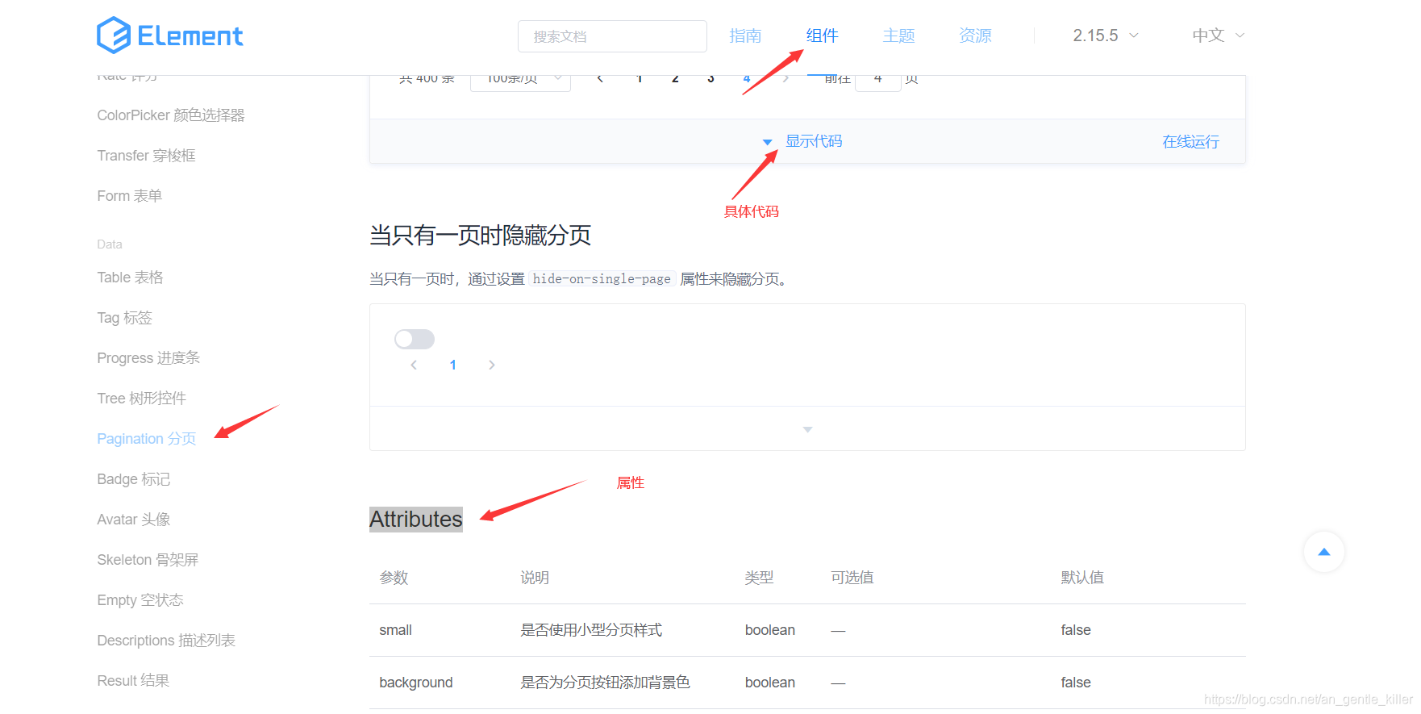Click the 说明 column header
This screenshot has height=714, width=1421.
[535, 578]
